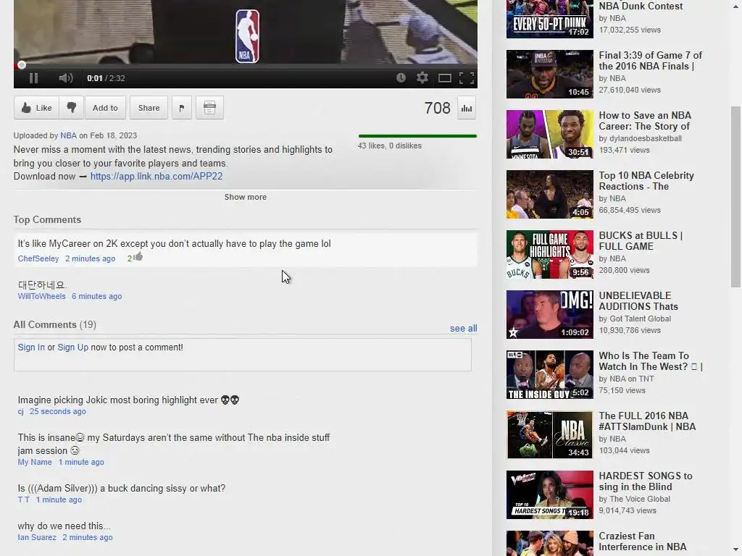
Task: Click the page vertical scrollbar
Action: tap(735, 196)
